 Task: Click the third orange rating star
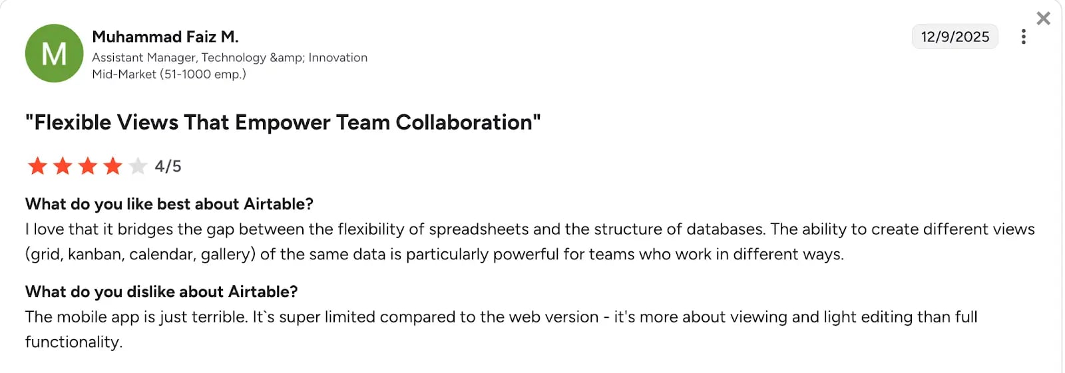click(88, 166)
